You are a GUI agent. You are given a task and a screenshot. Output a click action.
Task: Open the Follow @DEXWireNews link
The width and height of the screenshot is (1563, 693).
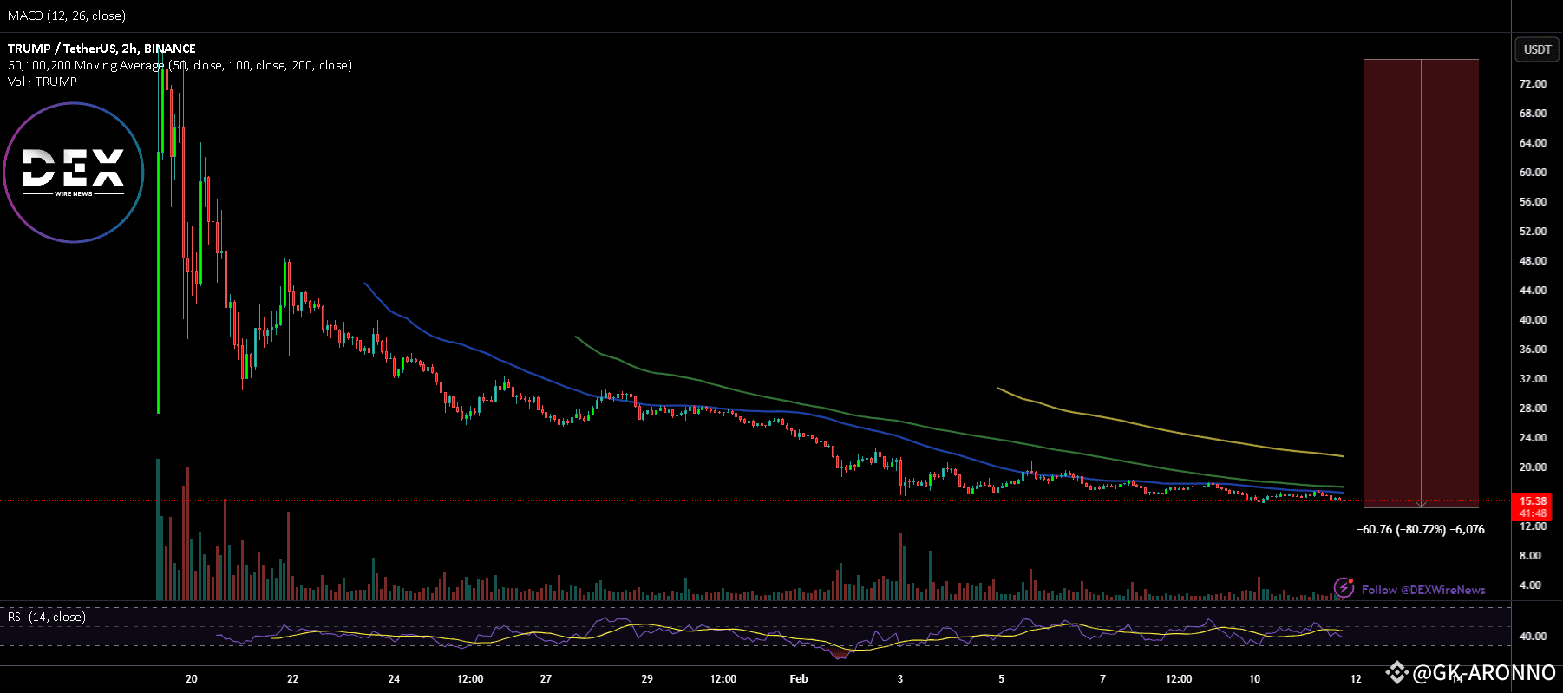1423,590
